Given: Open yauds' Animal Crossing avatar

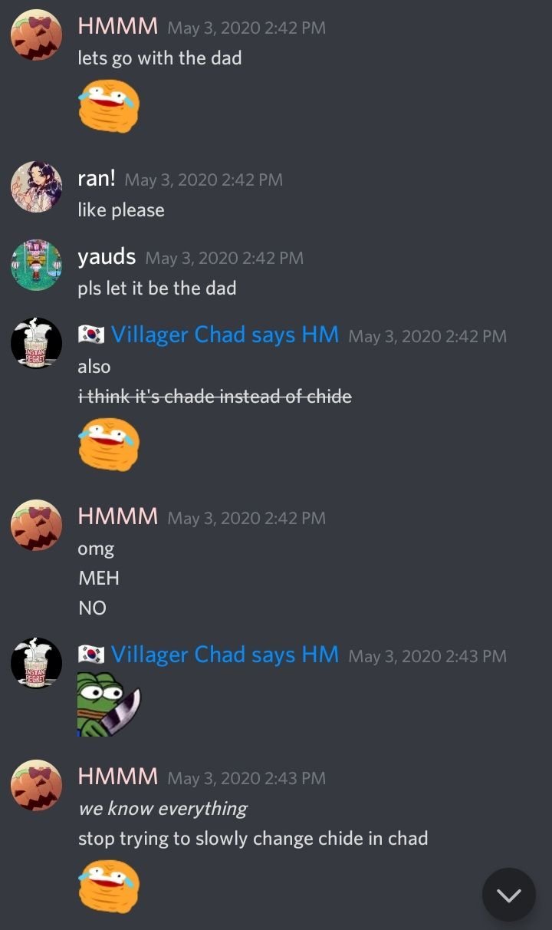Looking at the screenshot, I should point(36,265).
